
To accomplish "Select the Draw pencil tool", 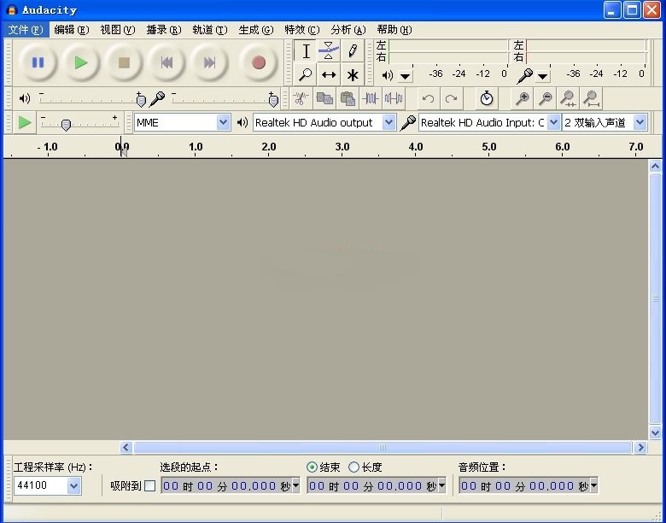I will pos(352,51).
